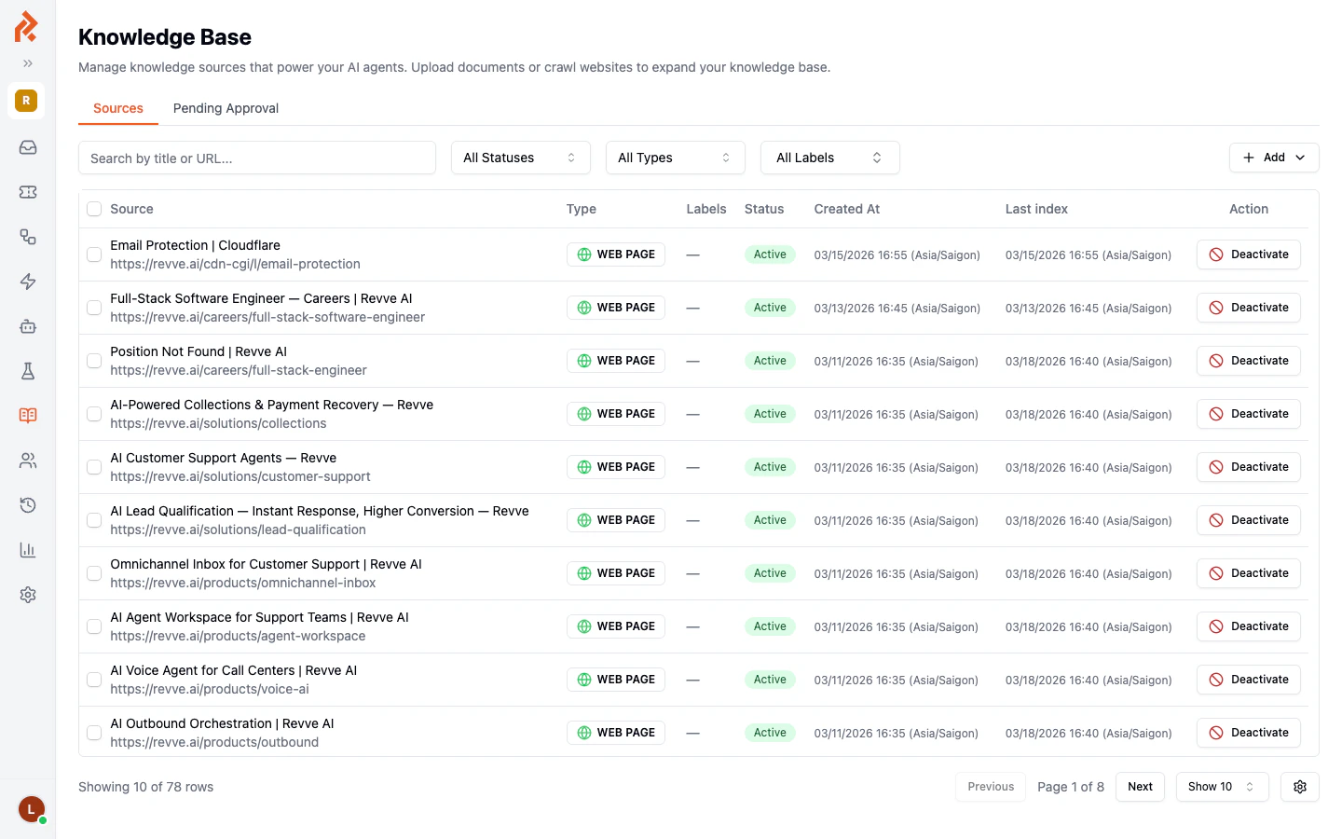
Task: Open the Inbox from the sidebar
Action: (x=27, y=147)
